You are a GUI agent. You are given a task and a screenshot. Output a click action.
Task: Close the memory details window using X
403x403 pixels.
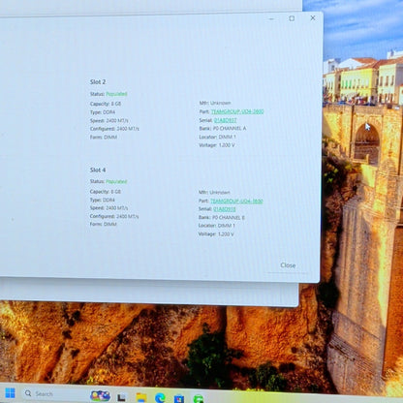pos(313,18)
